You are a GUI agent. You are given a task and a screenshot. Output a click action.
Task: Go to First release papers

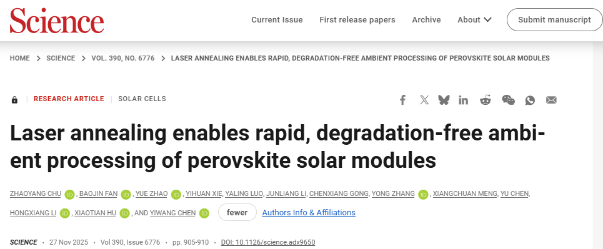pyautogui.click(x=357, y=19)
